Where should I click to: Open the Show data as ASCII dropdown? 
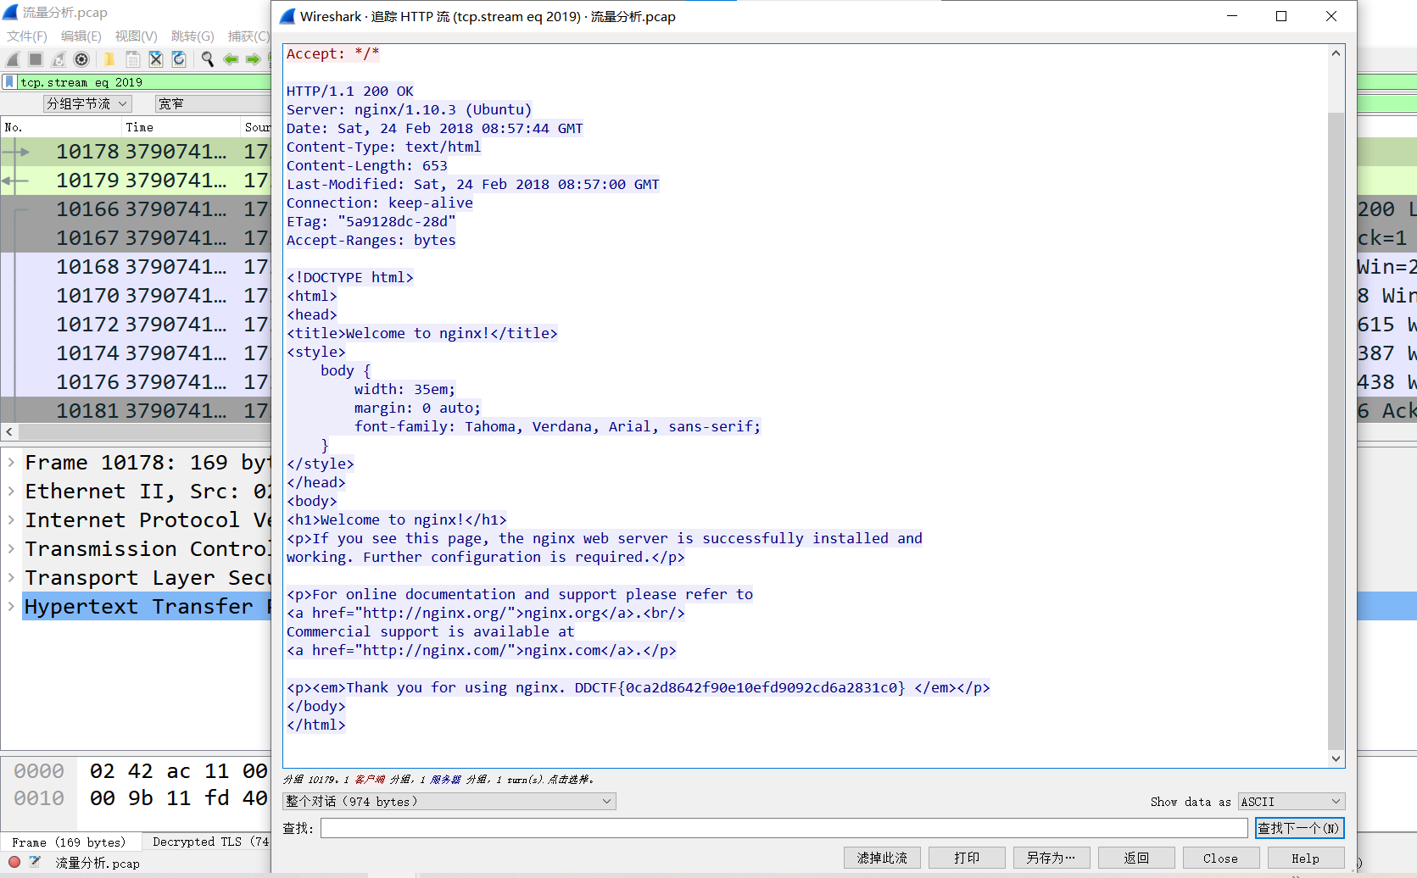(x=1291, y=802)
